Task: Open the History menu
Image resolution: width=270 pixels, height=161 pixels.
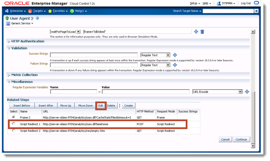Action: (81, 11)
